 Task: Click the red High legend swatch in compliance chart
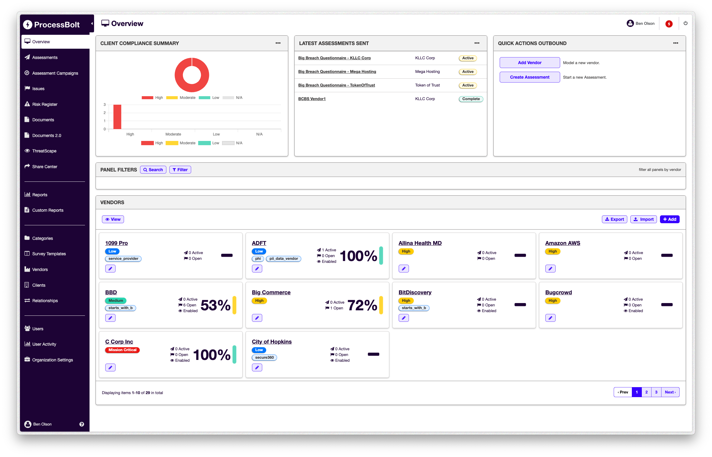(x=147, y=97)
